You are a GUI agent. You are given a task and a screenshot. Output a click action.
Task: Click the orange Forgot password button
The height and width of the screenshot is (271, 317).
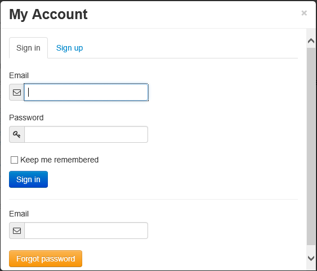point(46,259)
